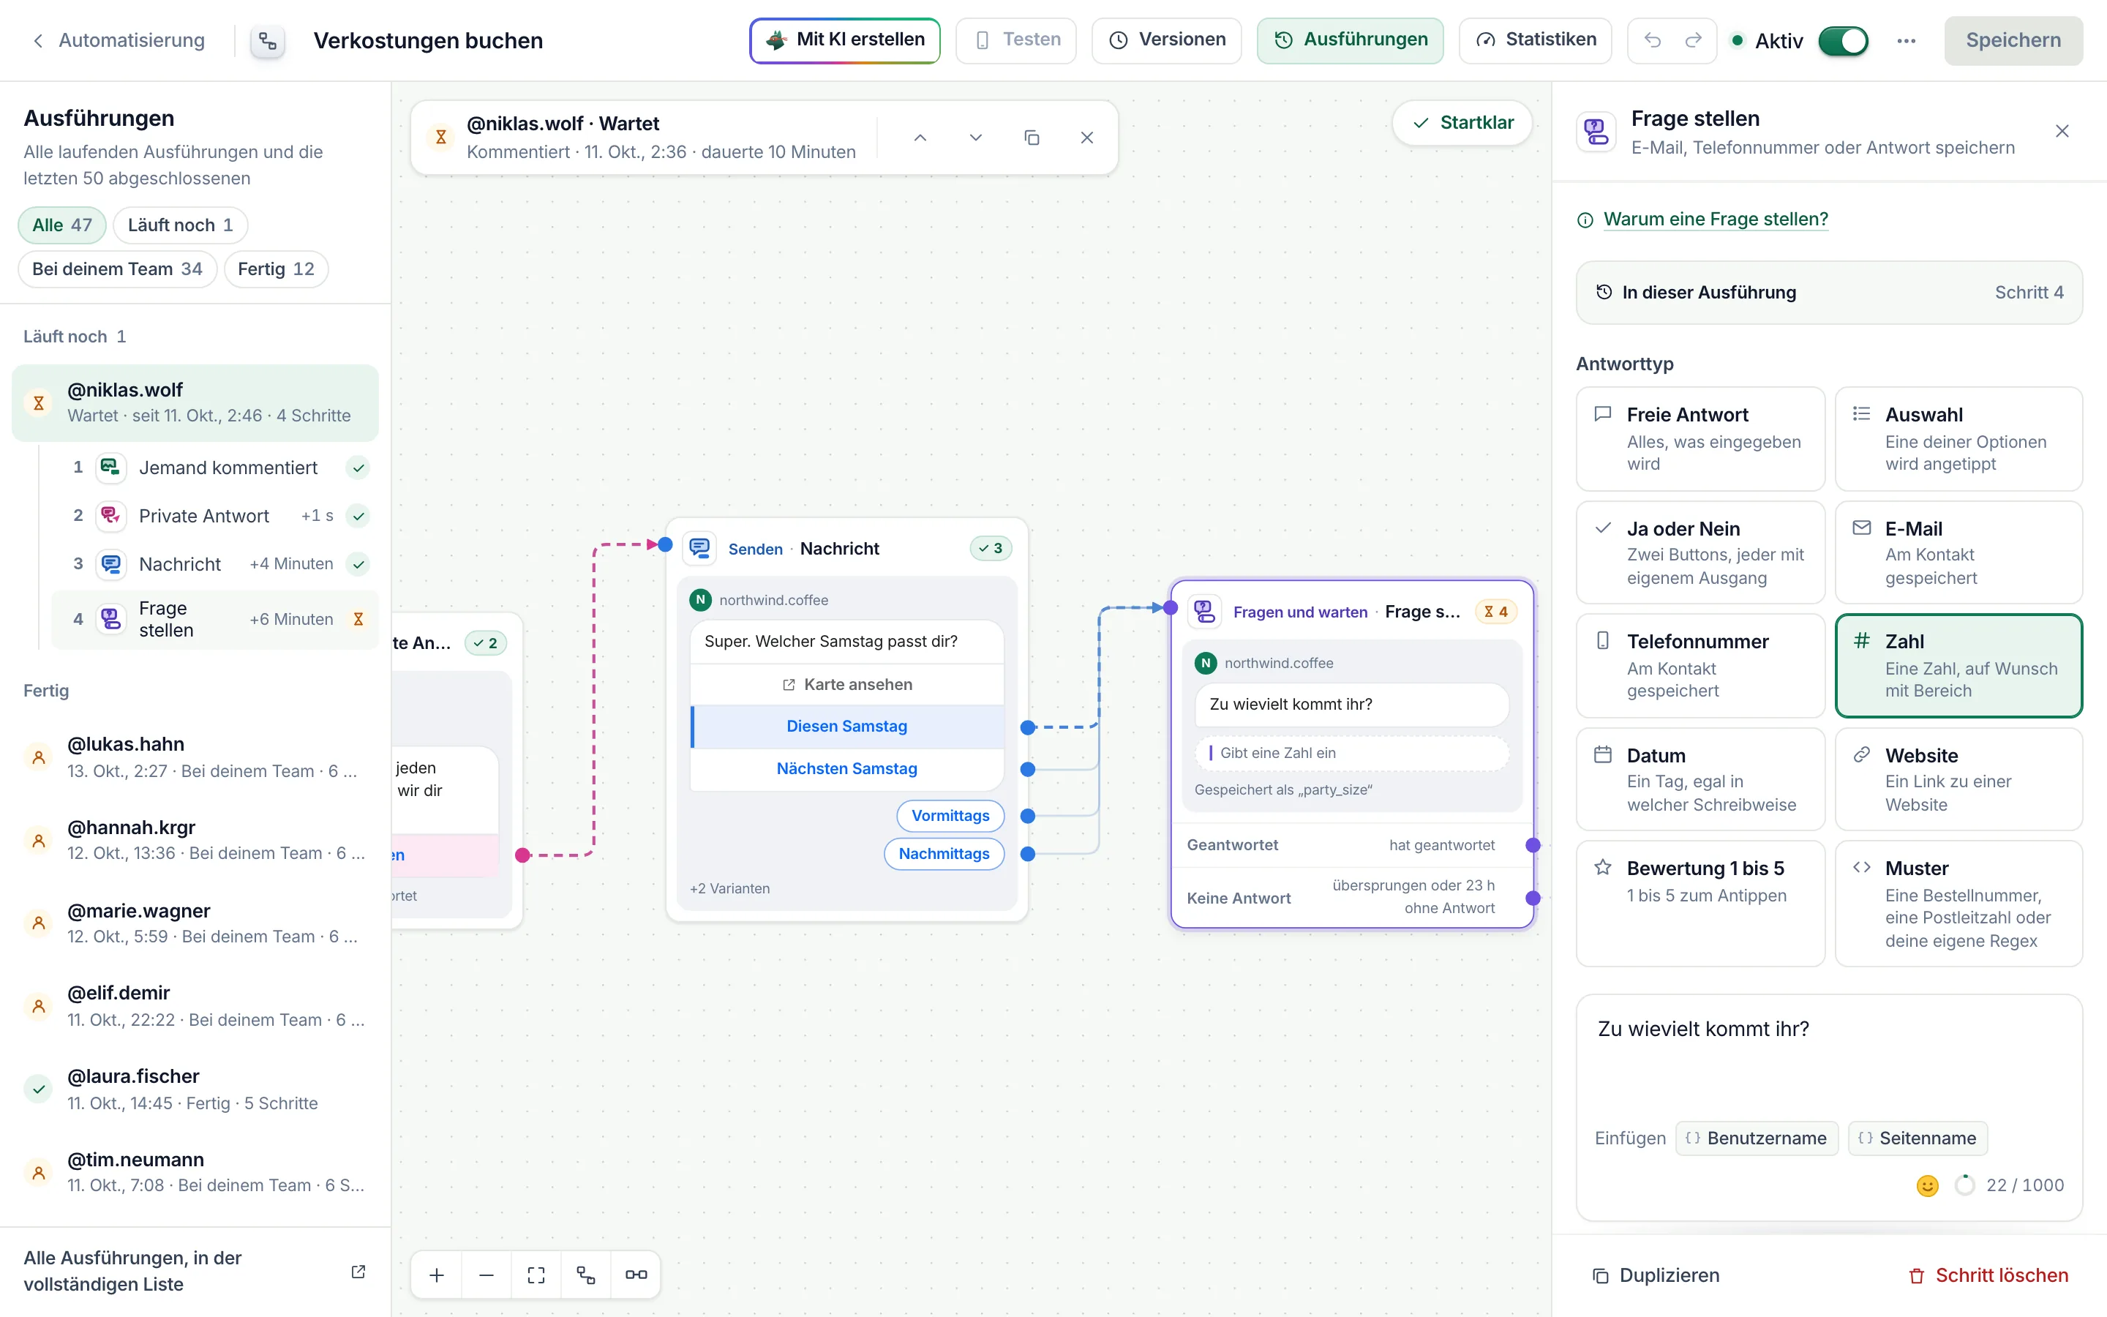Open the @niklas.wolf running execution

pyautogui.click(x=195, y=402)
